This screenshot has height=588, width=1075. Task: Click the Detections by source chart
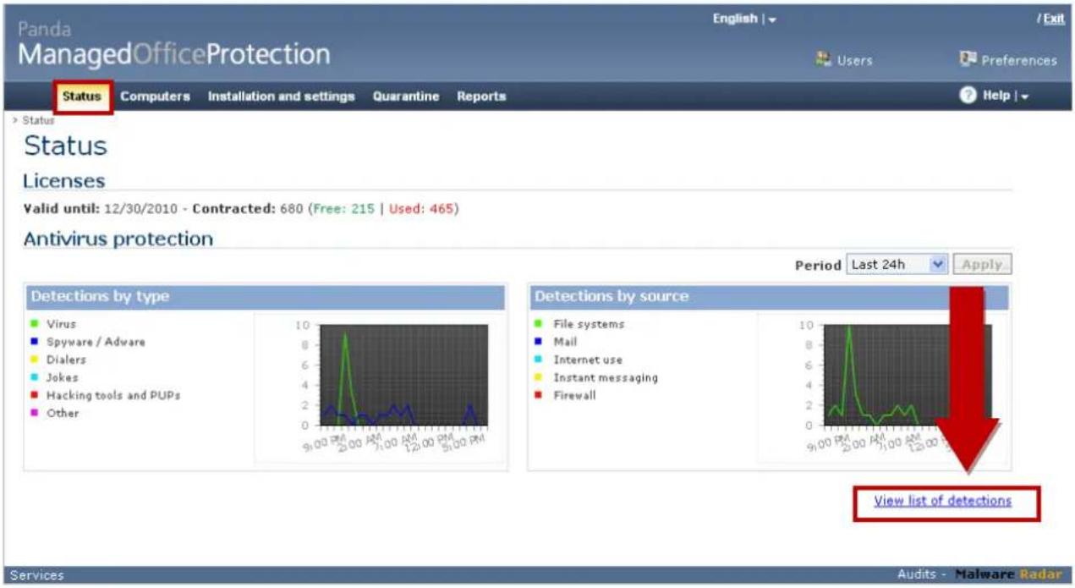[x=883, y=387]
